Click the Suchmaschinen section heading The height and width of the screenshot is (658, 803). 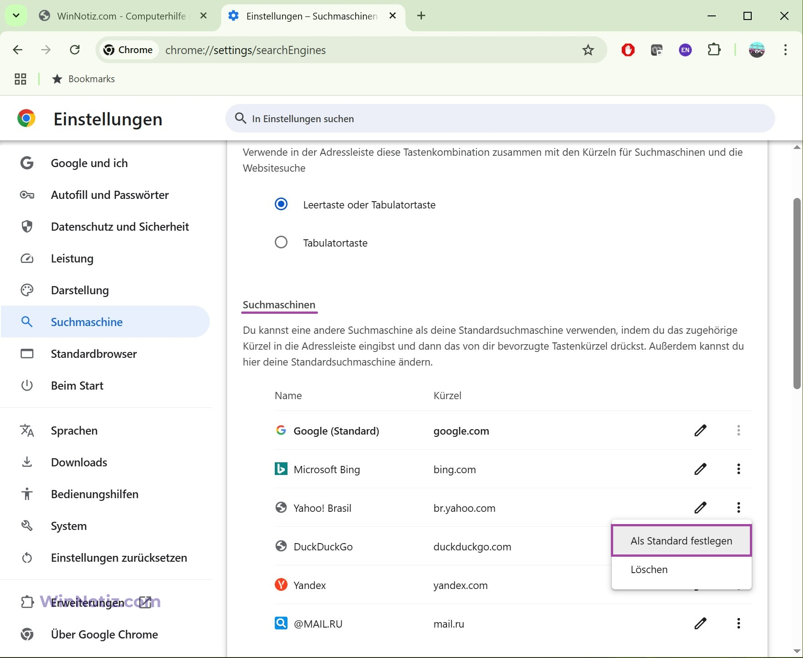(x=279, y=305)
